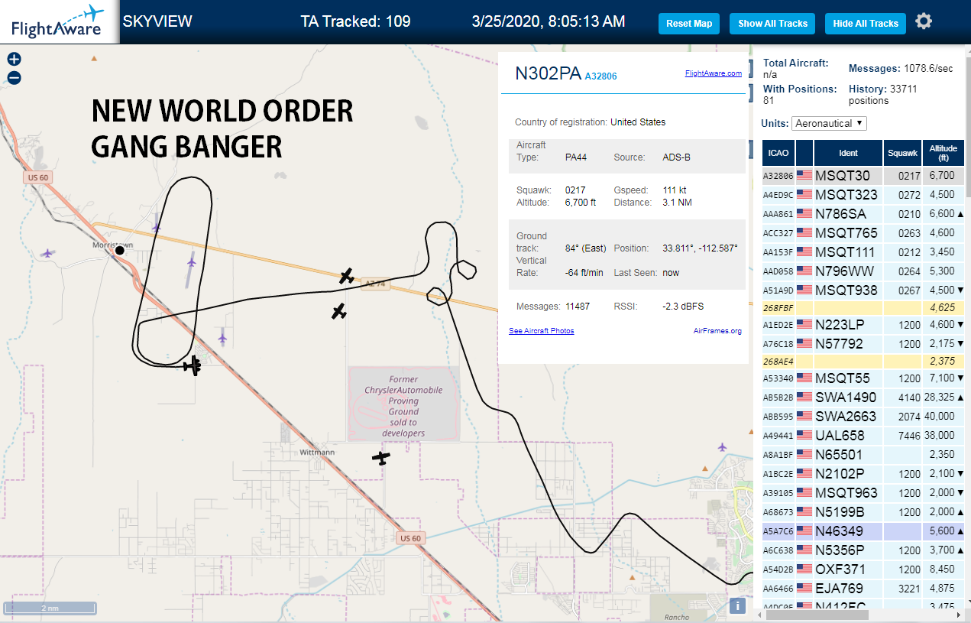Click the map info 'i' button
The image size is (971, 623).
pyautogui.click(x=737, y=605)
